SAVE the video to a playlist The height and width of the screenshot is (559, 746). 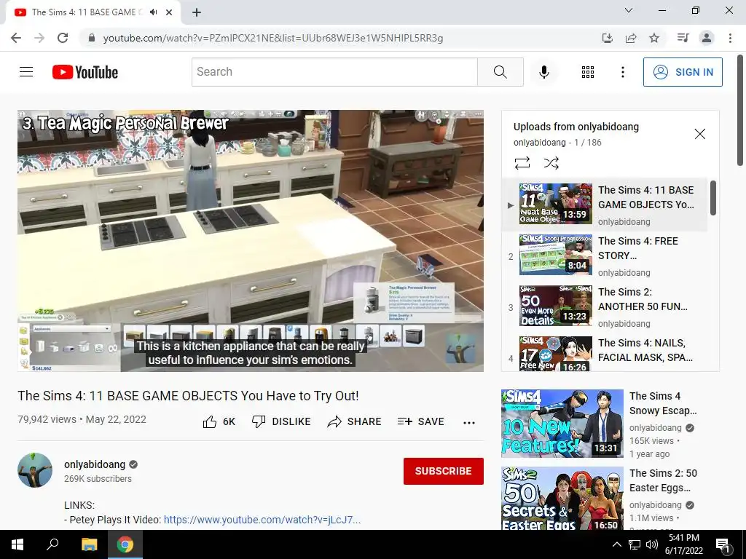click(x=420, y=421)
